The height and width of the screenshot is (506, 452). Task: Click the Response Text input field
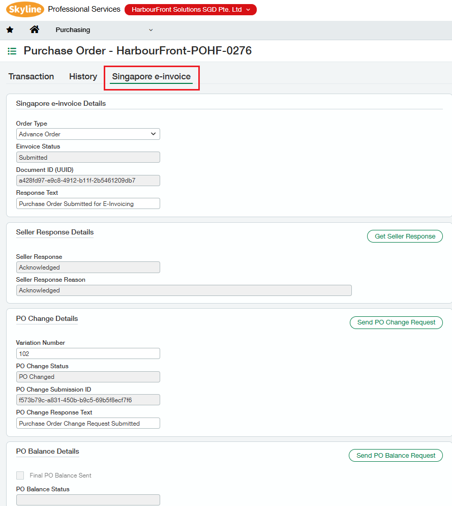click(88, 203)
